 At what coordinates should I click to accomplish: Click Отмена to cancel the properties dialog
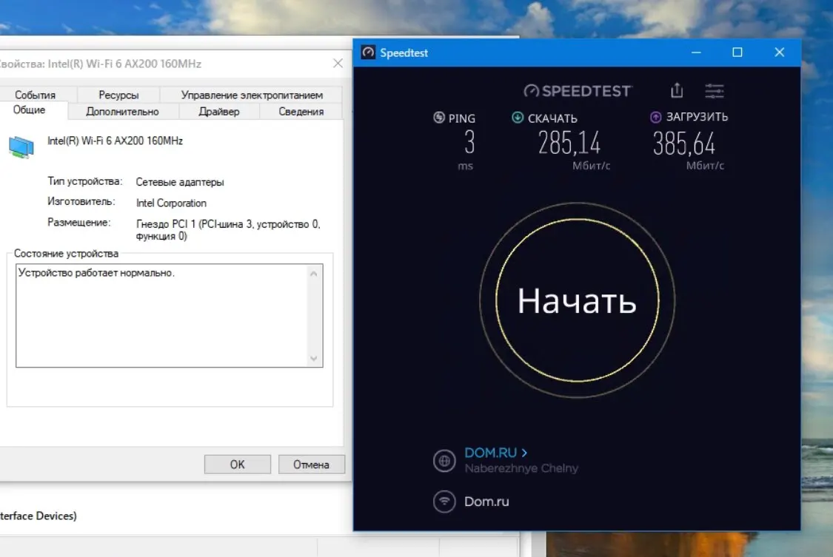click(311, 465)
